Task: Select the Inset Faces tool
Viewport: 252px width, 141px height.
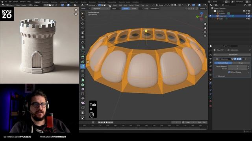Action: point(83,62)
